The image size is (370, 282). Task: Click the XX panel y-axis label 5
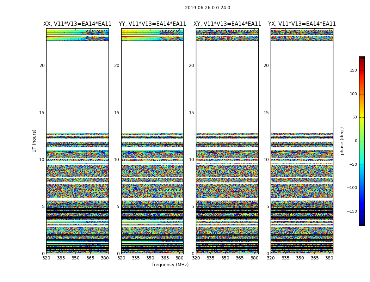pyautogui.click(x=43, y=207)
